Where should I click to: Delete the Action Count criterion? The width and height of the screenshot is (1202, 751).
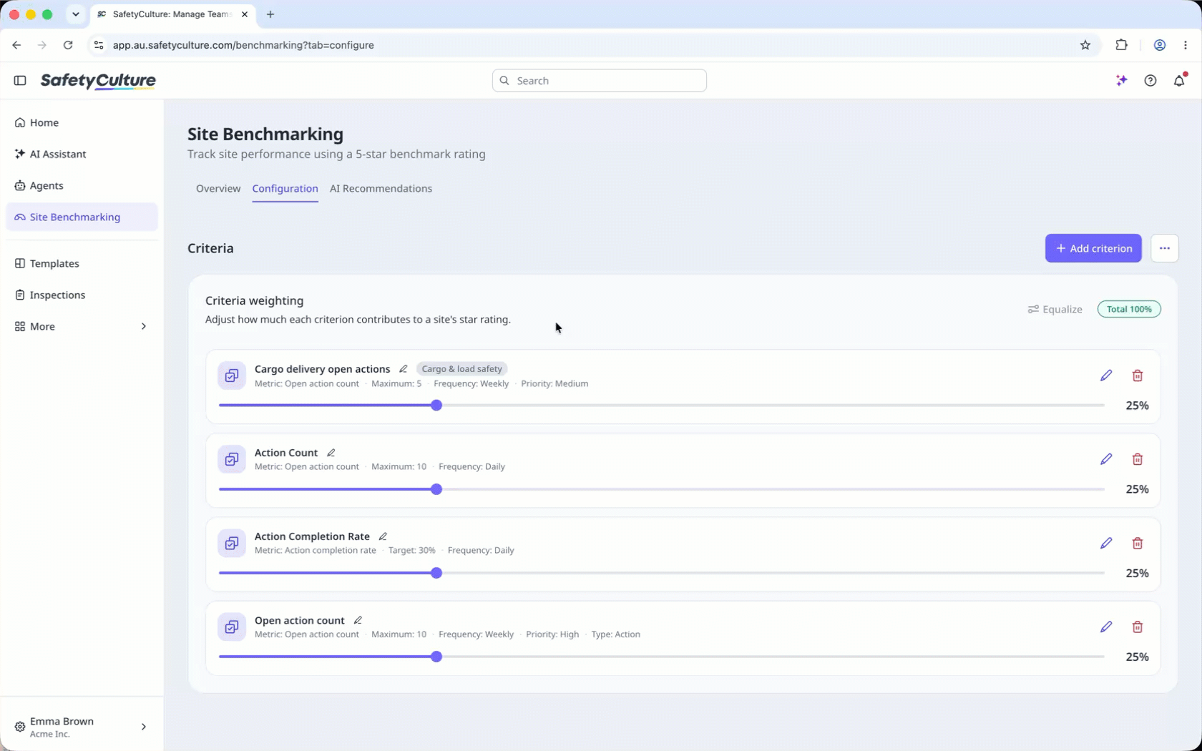click(x=1138, y=459)
